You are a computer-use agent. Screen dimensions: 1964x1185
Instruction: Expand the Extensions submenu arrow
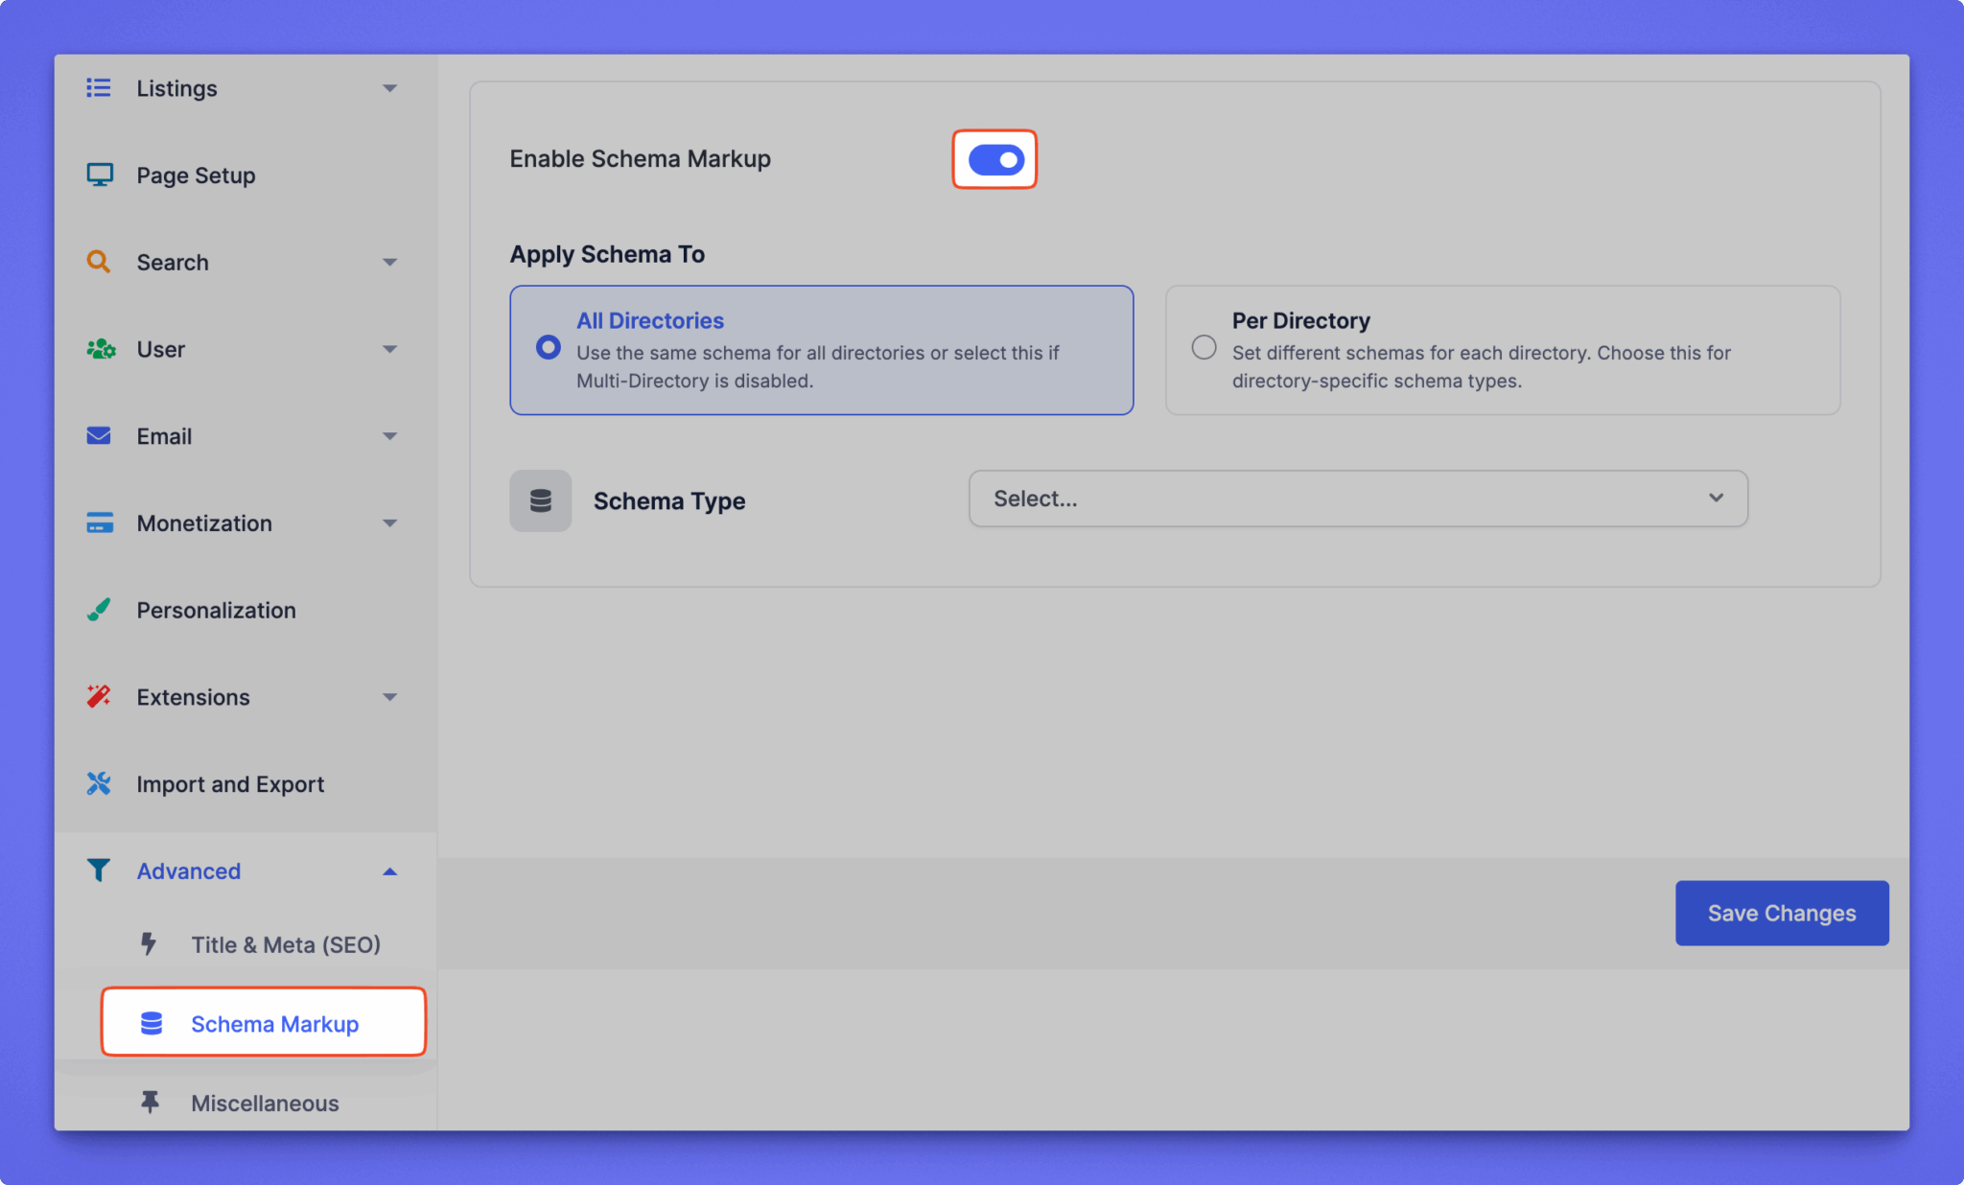389,697
